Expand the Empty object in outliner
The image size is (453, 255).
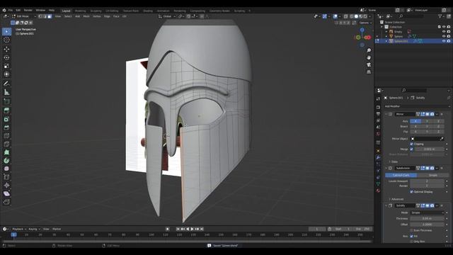coord(386,32)
